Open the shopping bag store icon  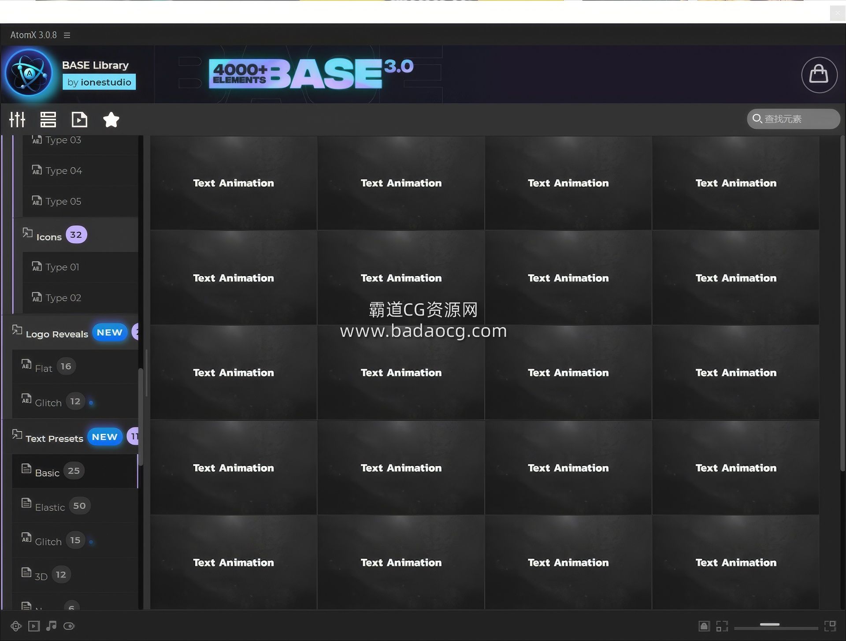[819, 75]
